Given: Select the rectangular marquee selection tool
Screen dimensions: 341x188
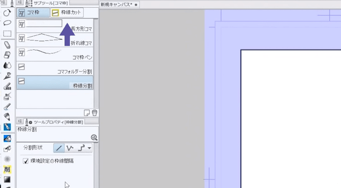Looking at the screenshot, I should (x=7, y=34).
